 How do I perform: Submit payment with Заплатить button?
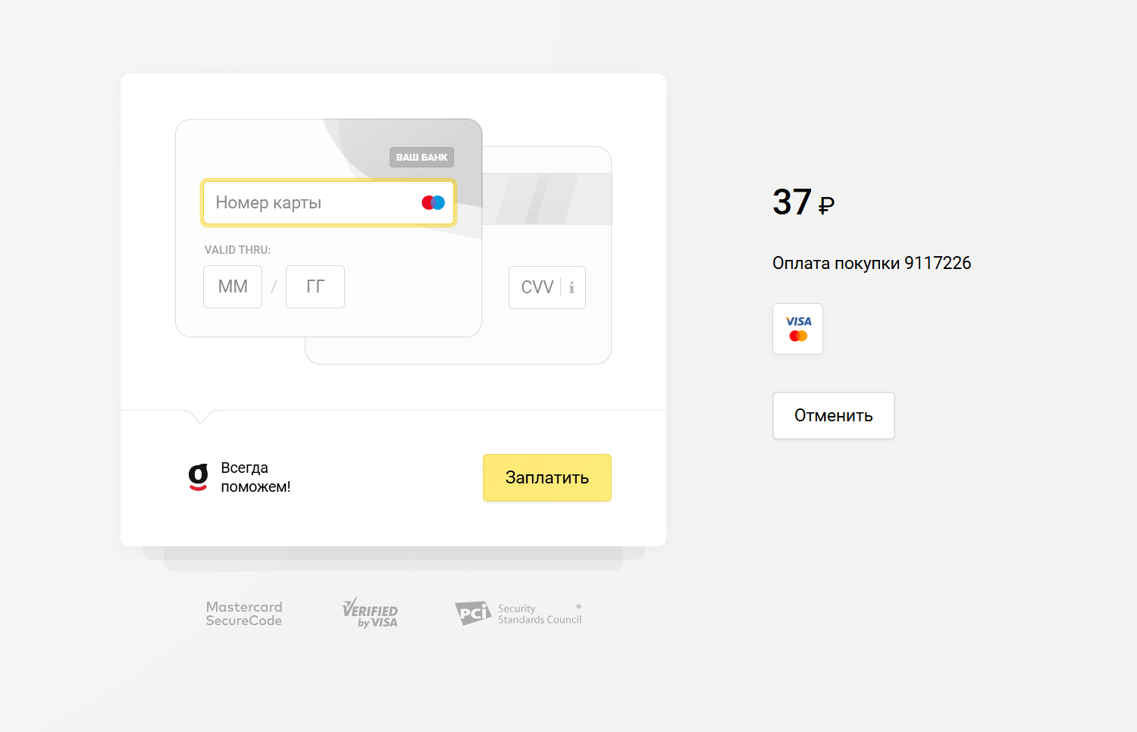tap(547, 477)
